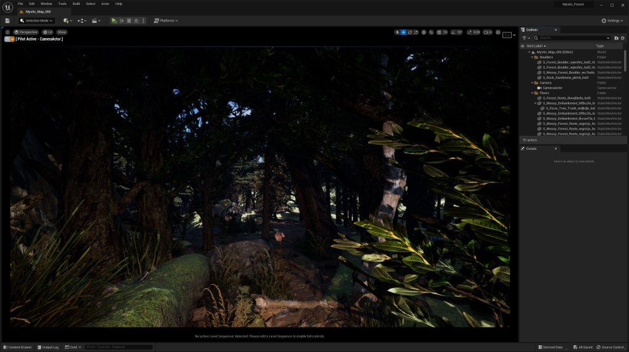The image size is (629, 352).
Task: Select the rotate gizmo tool
Action: 410,32
